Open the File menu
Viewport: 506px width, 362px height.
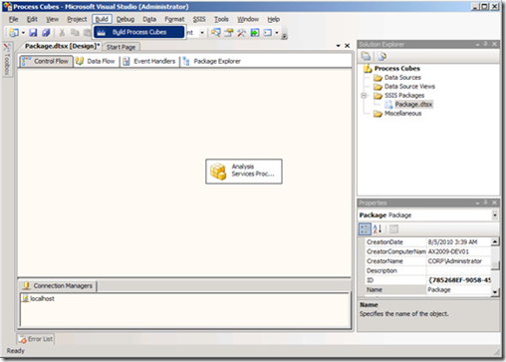(13, 19)
